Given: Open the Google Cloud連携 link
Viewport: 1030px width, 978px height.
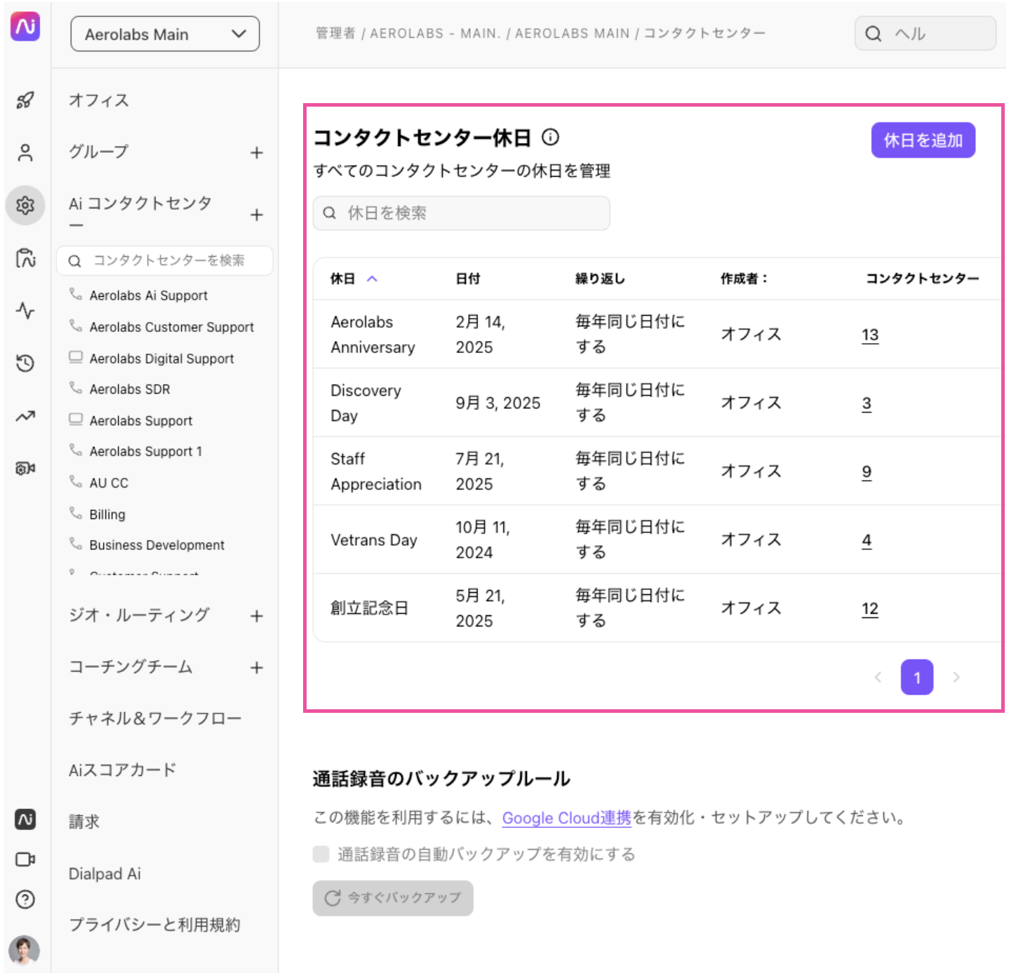Looking at the screenshot, I should click(567, 818).
